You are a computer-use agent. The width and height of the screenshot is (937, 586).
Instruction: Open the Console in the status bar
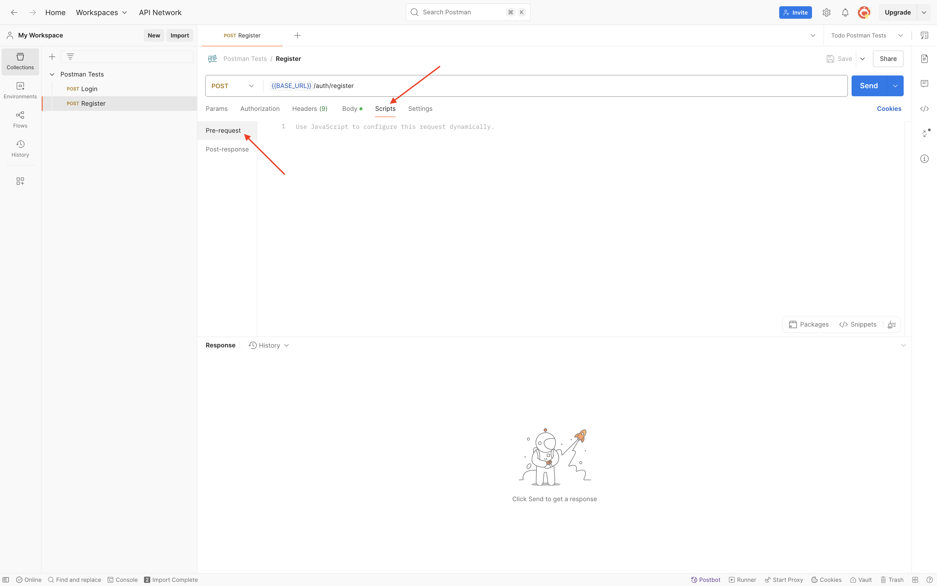pos(123,580)
